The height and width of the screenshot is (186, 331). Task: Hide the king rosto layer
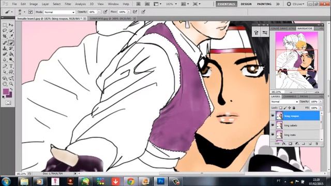[273, 134]
